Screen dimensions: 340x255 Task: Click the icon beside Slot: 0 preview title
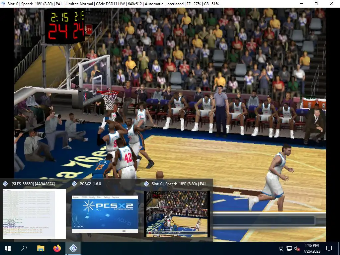tap(146, 184)
